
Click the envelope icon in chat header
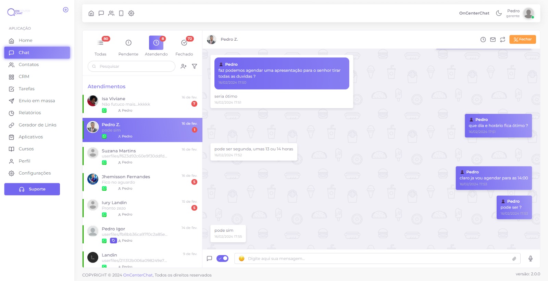pyautogui.click(x=493, y=40)
